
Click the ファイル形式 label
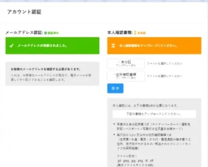tap(127, 156)
